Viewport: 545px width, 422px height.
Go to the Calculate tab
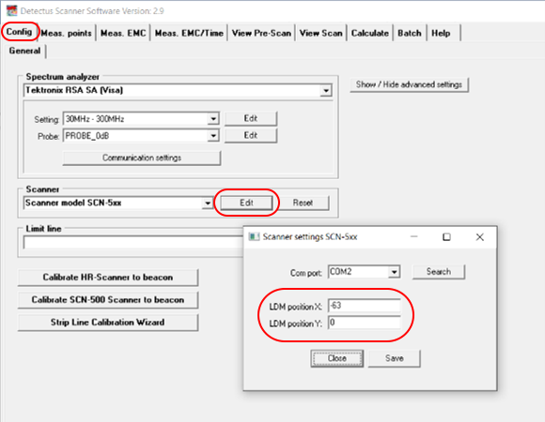[370, 33]
